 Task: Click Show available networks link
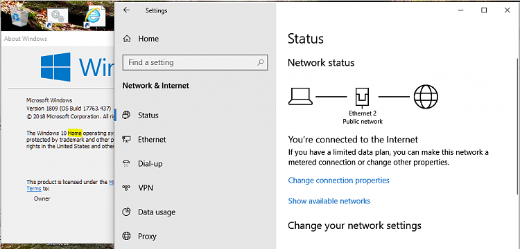329,201
